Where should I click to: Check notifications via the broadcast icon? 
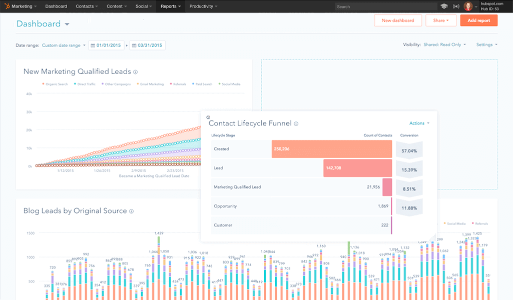click(x=455, y=6)
